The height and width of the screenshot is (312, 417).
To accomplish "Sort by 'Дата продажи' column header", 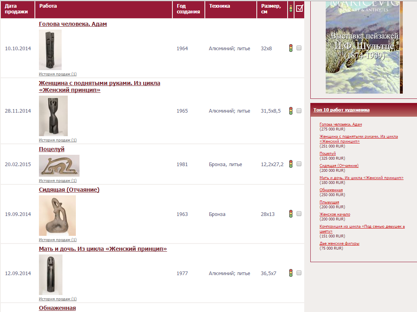I will [x=16, y=9].
